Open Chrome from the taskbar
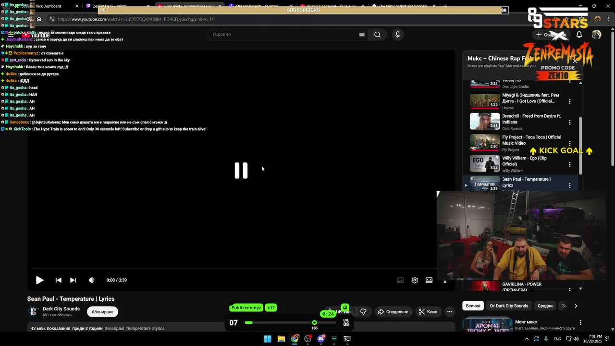The height and width of the screenshot is (346, 615). pyautogui.click(x=295, y=339)
